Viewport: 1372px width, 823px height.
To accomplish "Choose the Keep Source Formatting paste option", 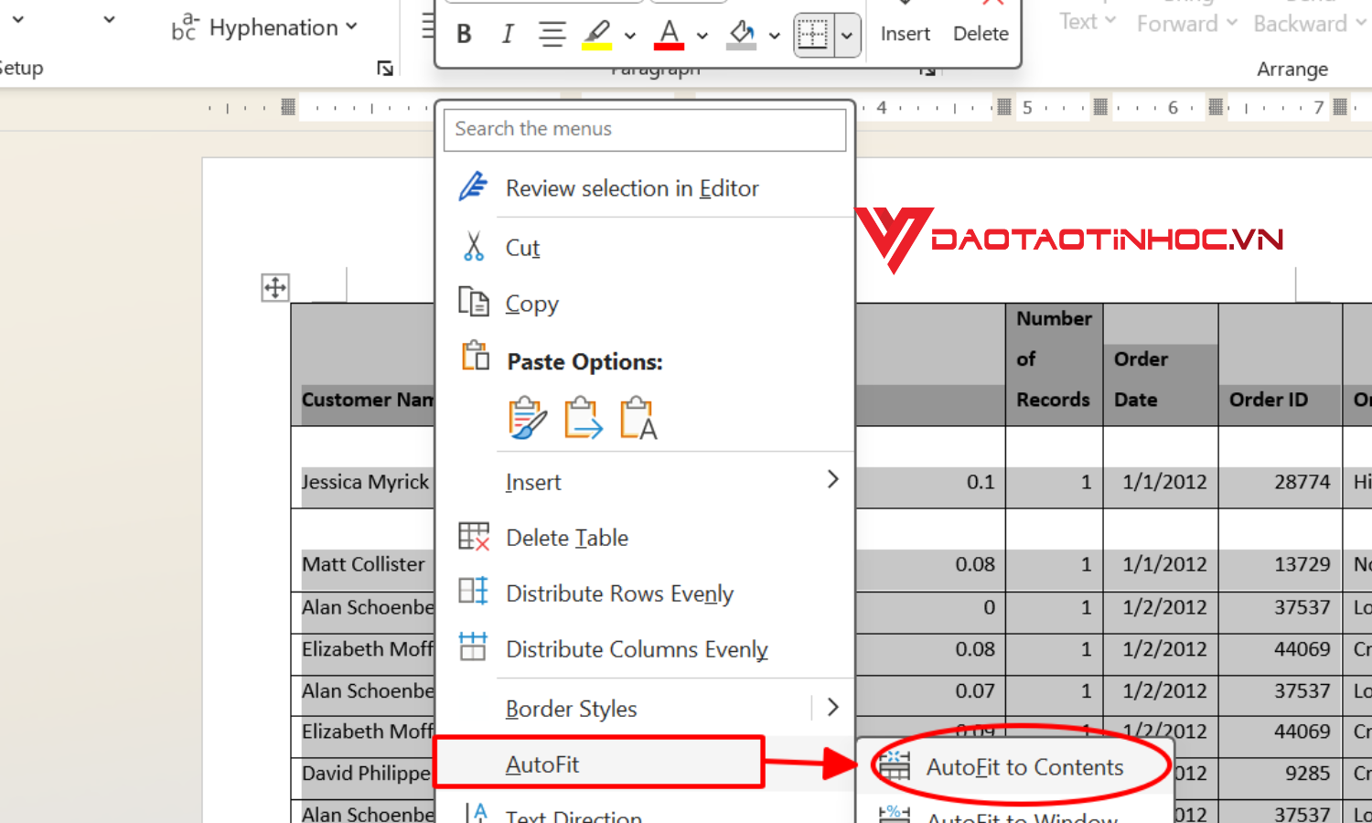I will (527, 417).
